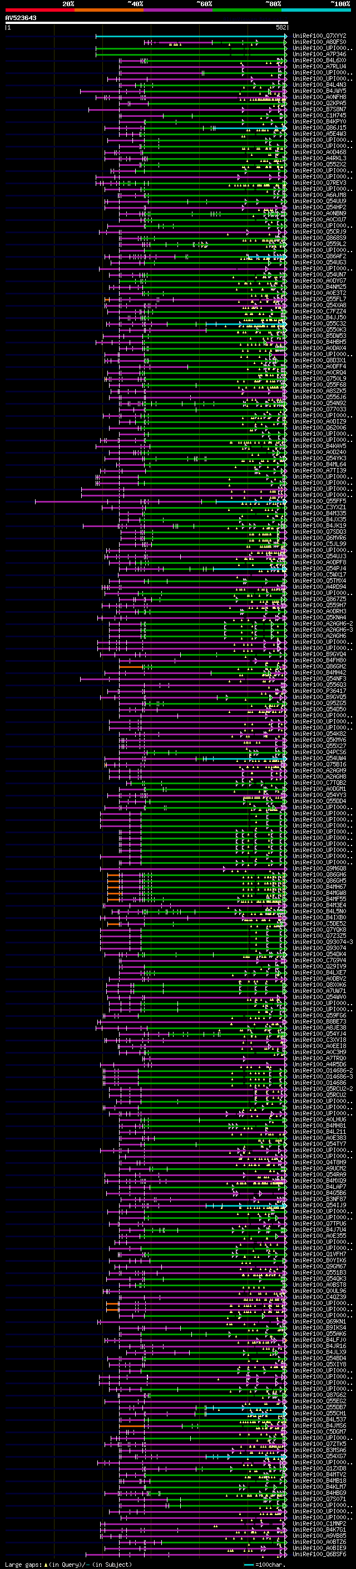
Task: Select the AV523643 query name
Action: [21, 18]
